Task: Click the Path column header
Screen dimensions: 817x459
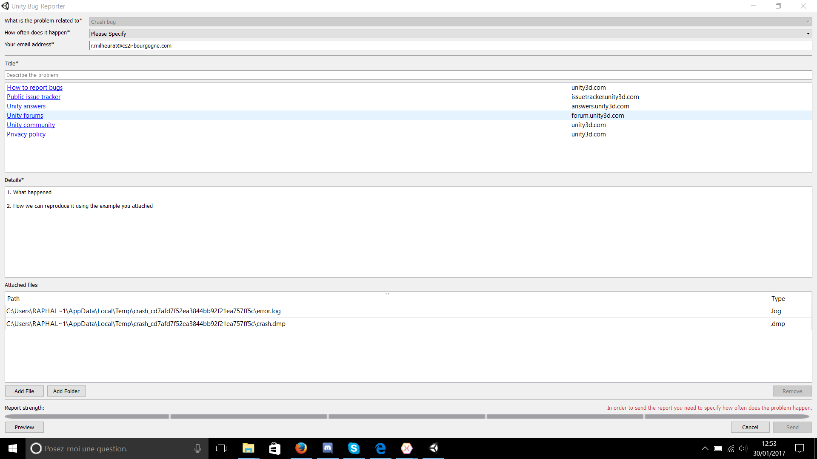Action: point(387,299)
